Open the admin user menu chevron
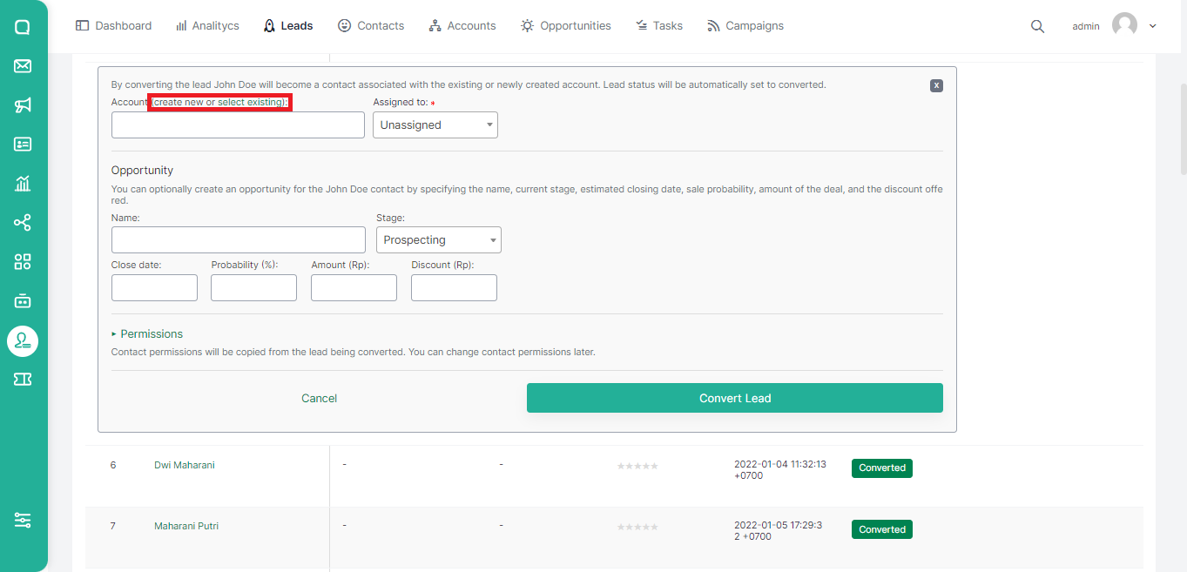This screenshot has height=572, width=1187. pos(1153,26)
